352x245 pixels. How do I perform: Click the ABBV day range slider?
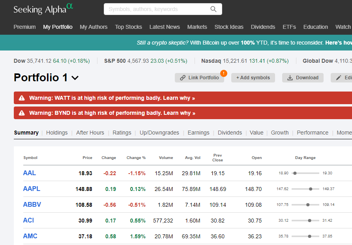[x=305, y=205]
